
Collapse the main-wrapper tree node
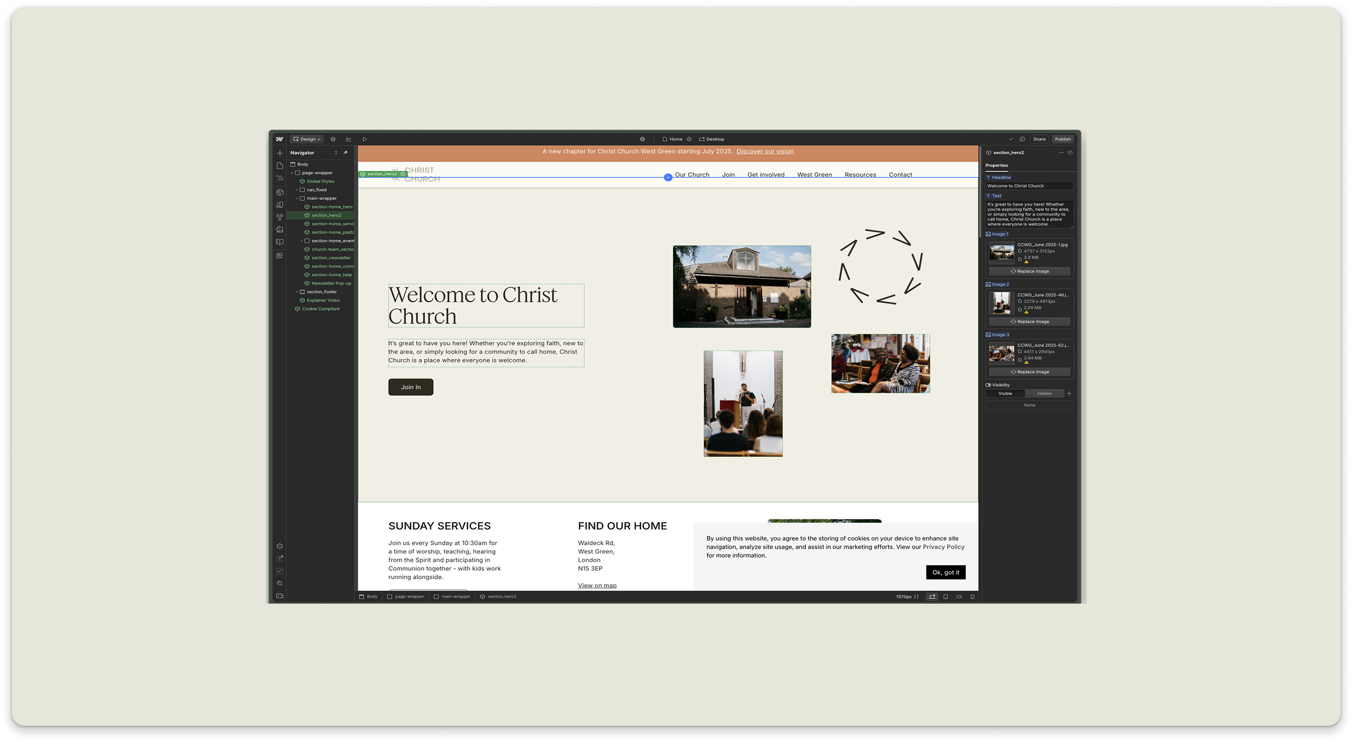pyautogui.click(x=297, y=198)
